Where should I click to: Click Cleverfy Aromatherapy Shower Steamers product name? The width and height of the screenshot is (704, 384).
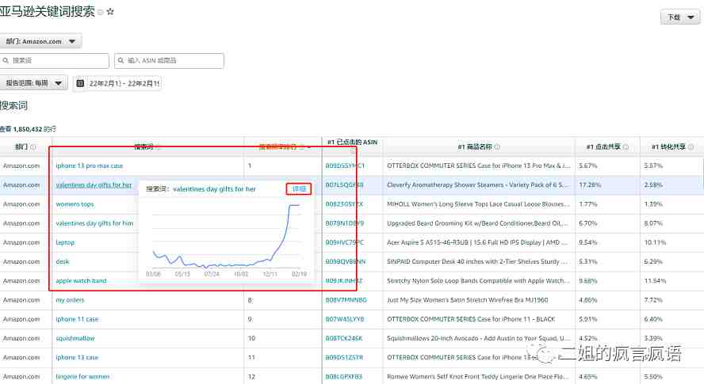[x=478, y=184]
